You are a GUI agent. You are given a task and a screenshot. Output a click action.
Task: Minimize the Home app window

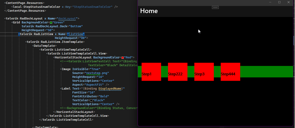coord(270,2)
